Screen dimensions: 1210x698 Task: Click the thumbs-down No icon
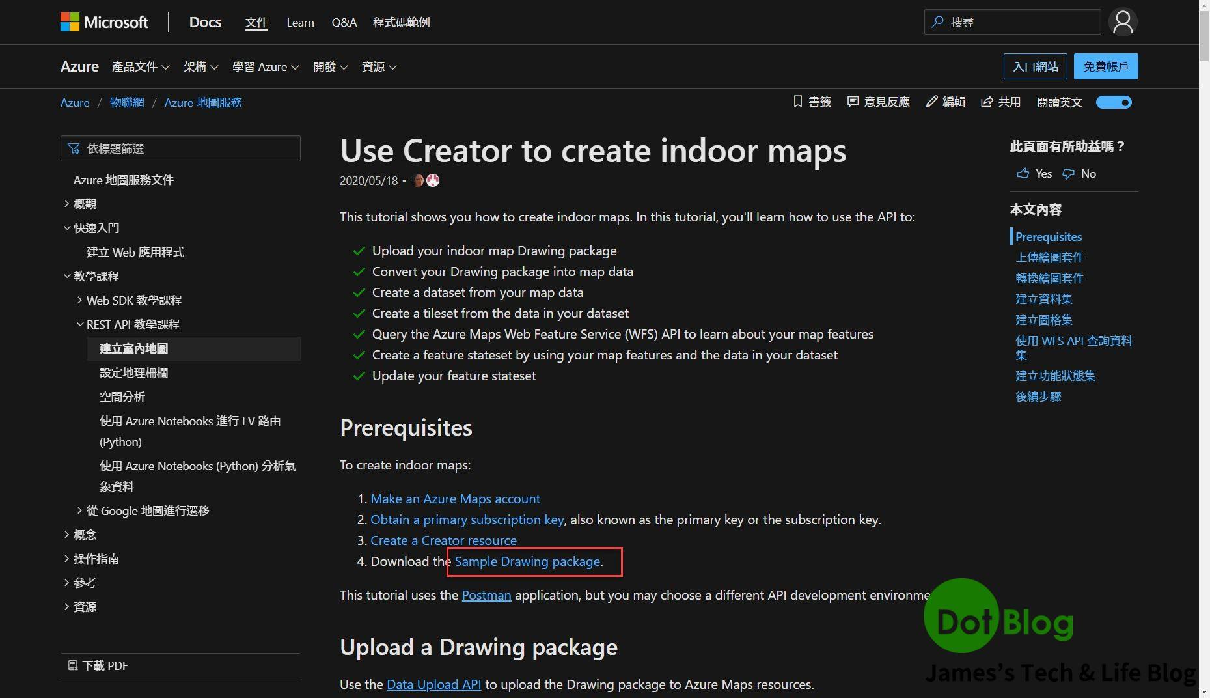click(1068, 174)
